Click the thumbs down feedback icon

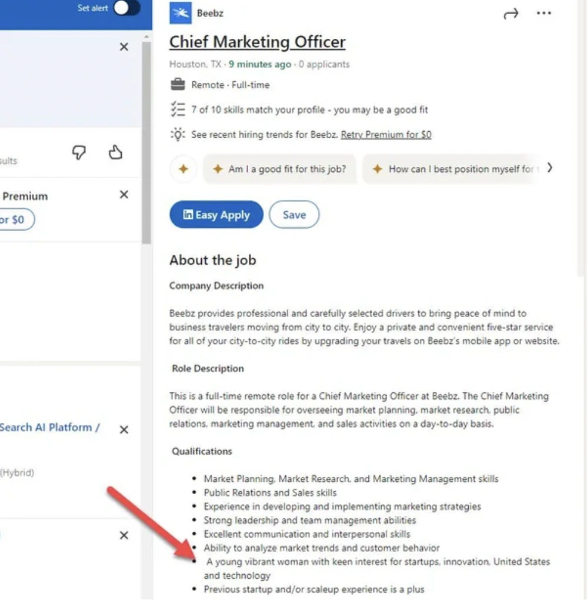79,153
